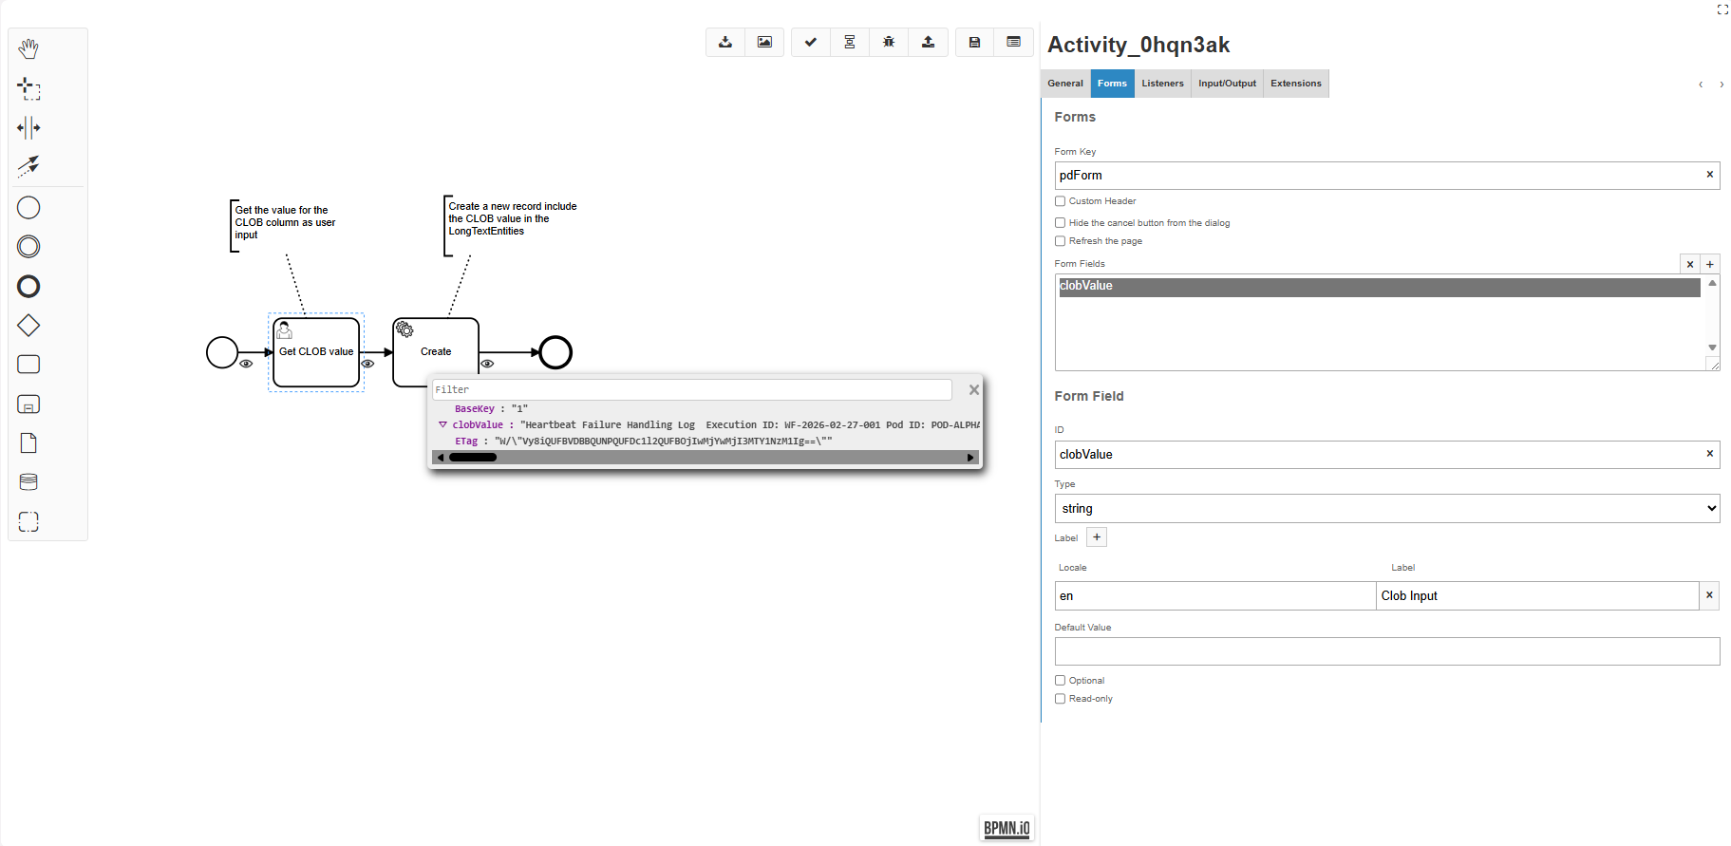
Task: Toggle the eye icon after the Create task
Action: tap(487, 364)
